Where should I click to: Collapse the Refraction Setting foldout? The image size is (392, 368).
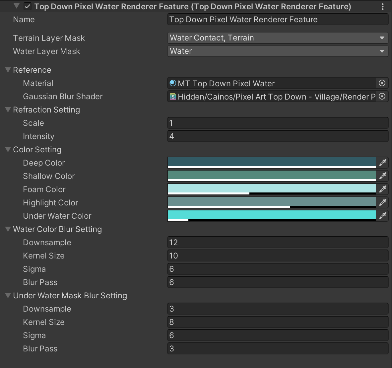point(8,110)
